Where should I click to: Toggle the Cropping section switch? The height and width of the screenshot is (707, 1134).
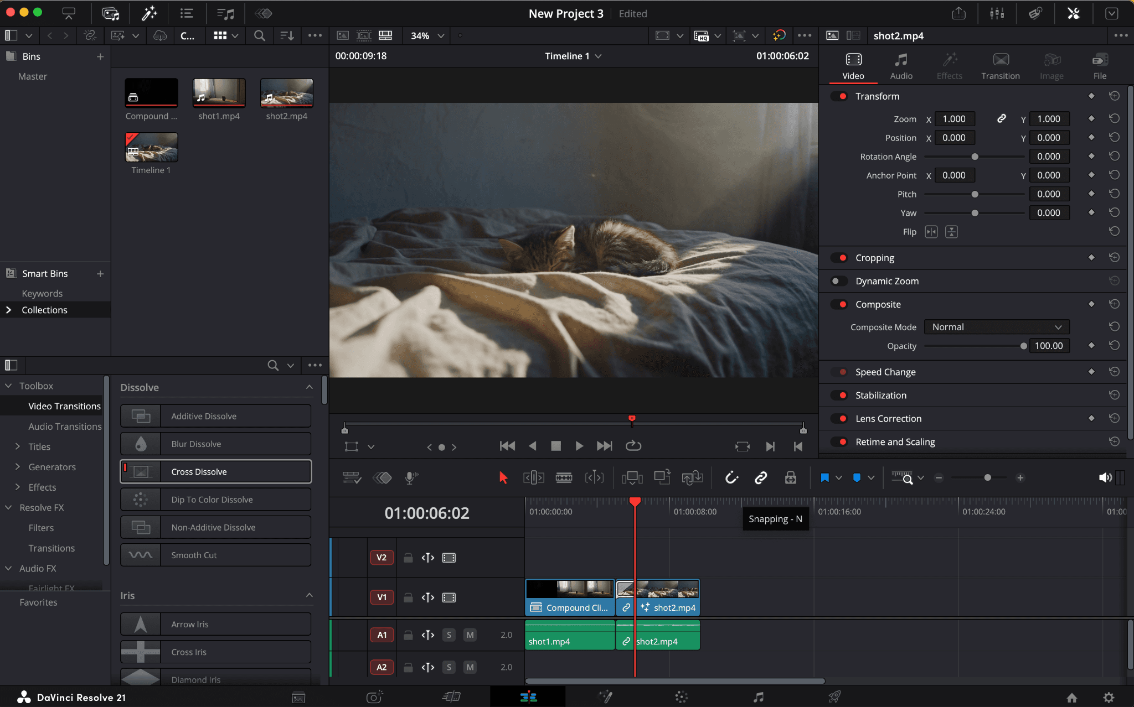click(839, 258)
